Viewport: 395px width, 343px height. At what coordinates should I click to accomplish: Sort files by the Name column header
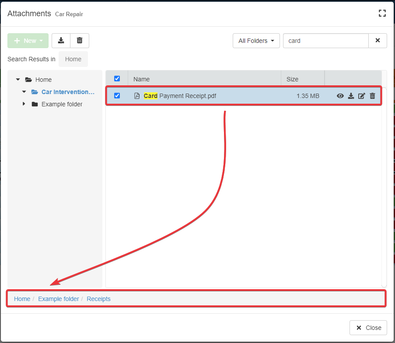coord(141,79)
